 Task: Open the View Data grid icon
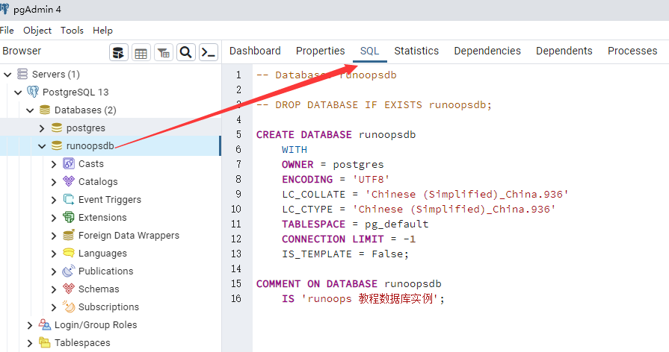pyautogui.click(x=141, y=52)
